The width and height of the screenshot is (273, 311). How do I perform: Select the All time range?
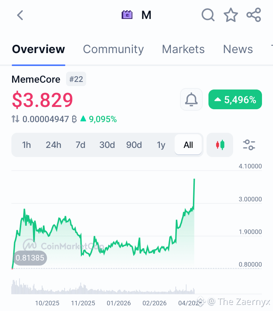[188, 145]
